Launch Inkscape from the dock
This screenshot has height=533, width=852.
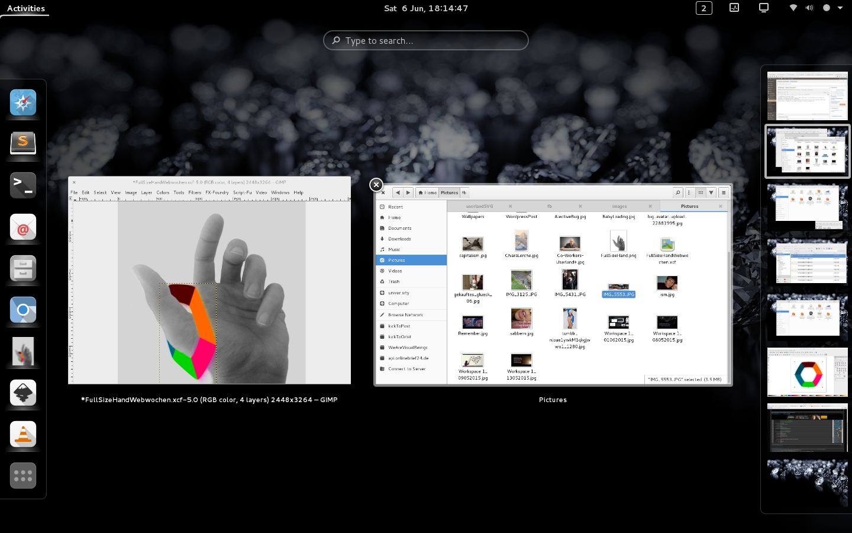tap(23, 393)
